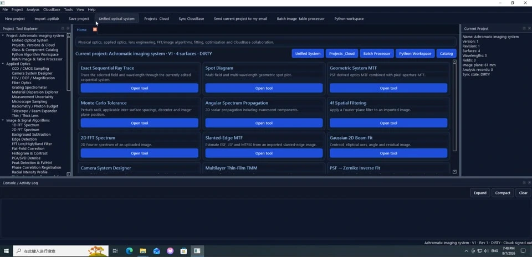532x257 pixels.
Task: Close the Home tab with the orange X
Action: pyautogui.click(x=95, y=29)
